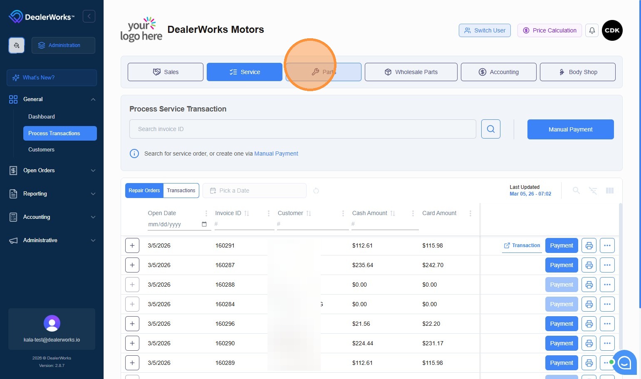The width and height of the screenshot is (641, 379).
Task: Collapse sidebar with the arrow icon
Action: 89,16
